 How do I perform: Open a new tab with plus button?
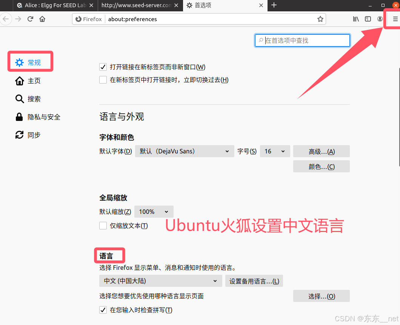tap(274, 5)
